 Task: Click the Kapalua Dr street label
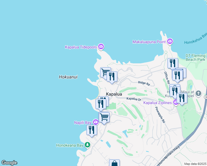(134, 99)
